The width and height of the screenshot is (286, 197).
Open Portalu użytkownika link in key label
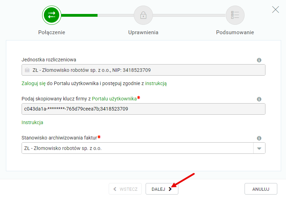pyautogui.click(x=114, y=99)
